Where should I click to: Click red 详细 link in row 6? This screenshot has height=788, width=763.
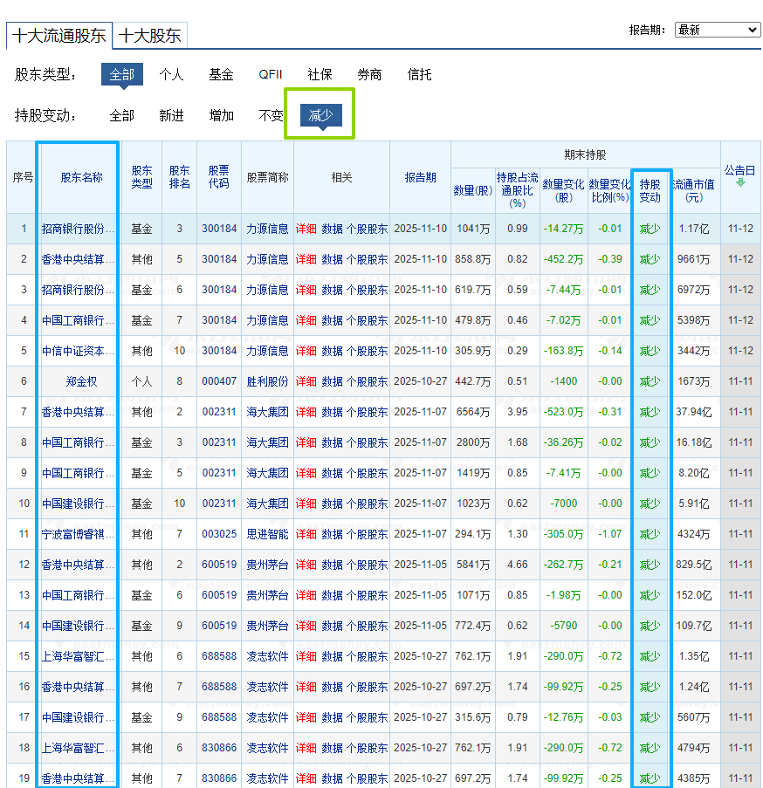point(306,382)
